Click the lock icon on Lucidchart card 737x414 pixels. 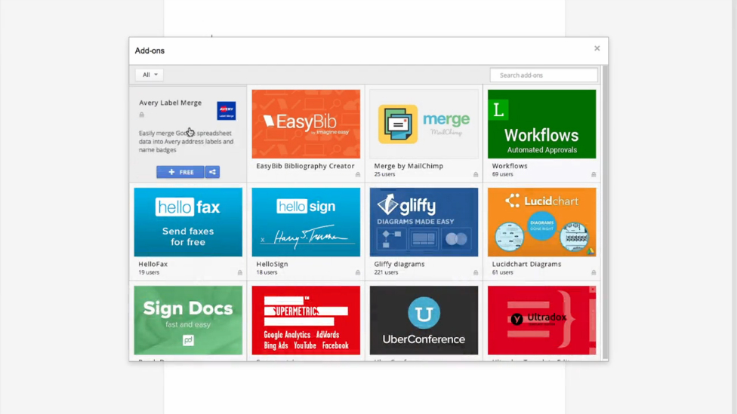(594, 273)
